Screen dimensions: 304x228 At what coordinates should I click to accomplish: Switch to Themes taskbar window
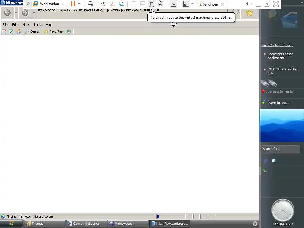pos(45,224)
